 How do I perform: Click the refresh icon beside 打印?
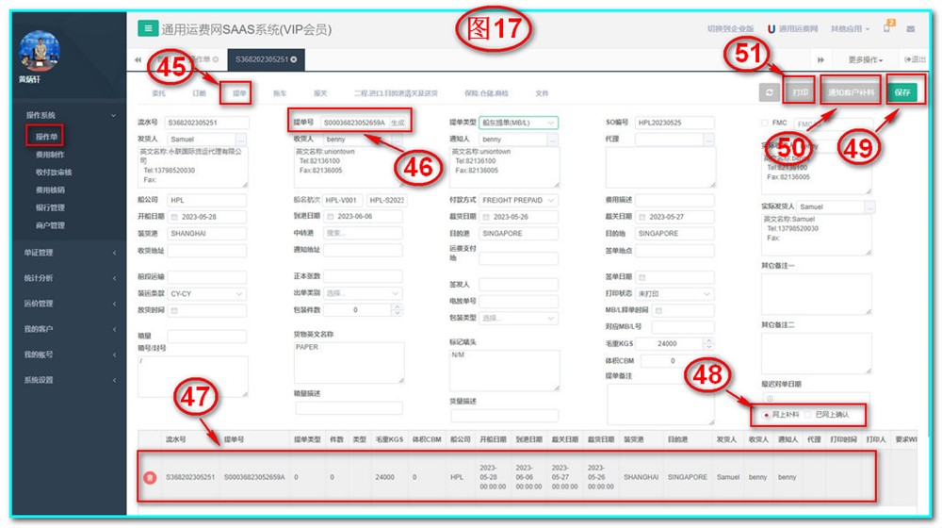point(770,93)
